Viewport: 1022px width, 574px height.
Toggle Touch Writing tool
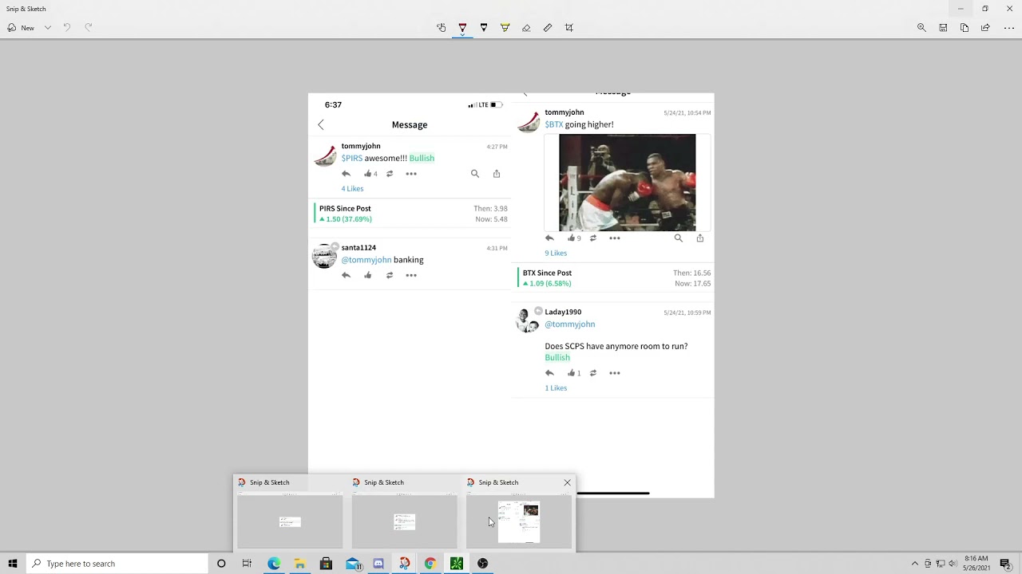(x=442, y=28)
